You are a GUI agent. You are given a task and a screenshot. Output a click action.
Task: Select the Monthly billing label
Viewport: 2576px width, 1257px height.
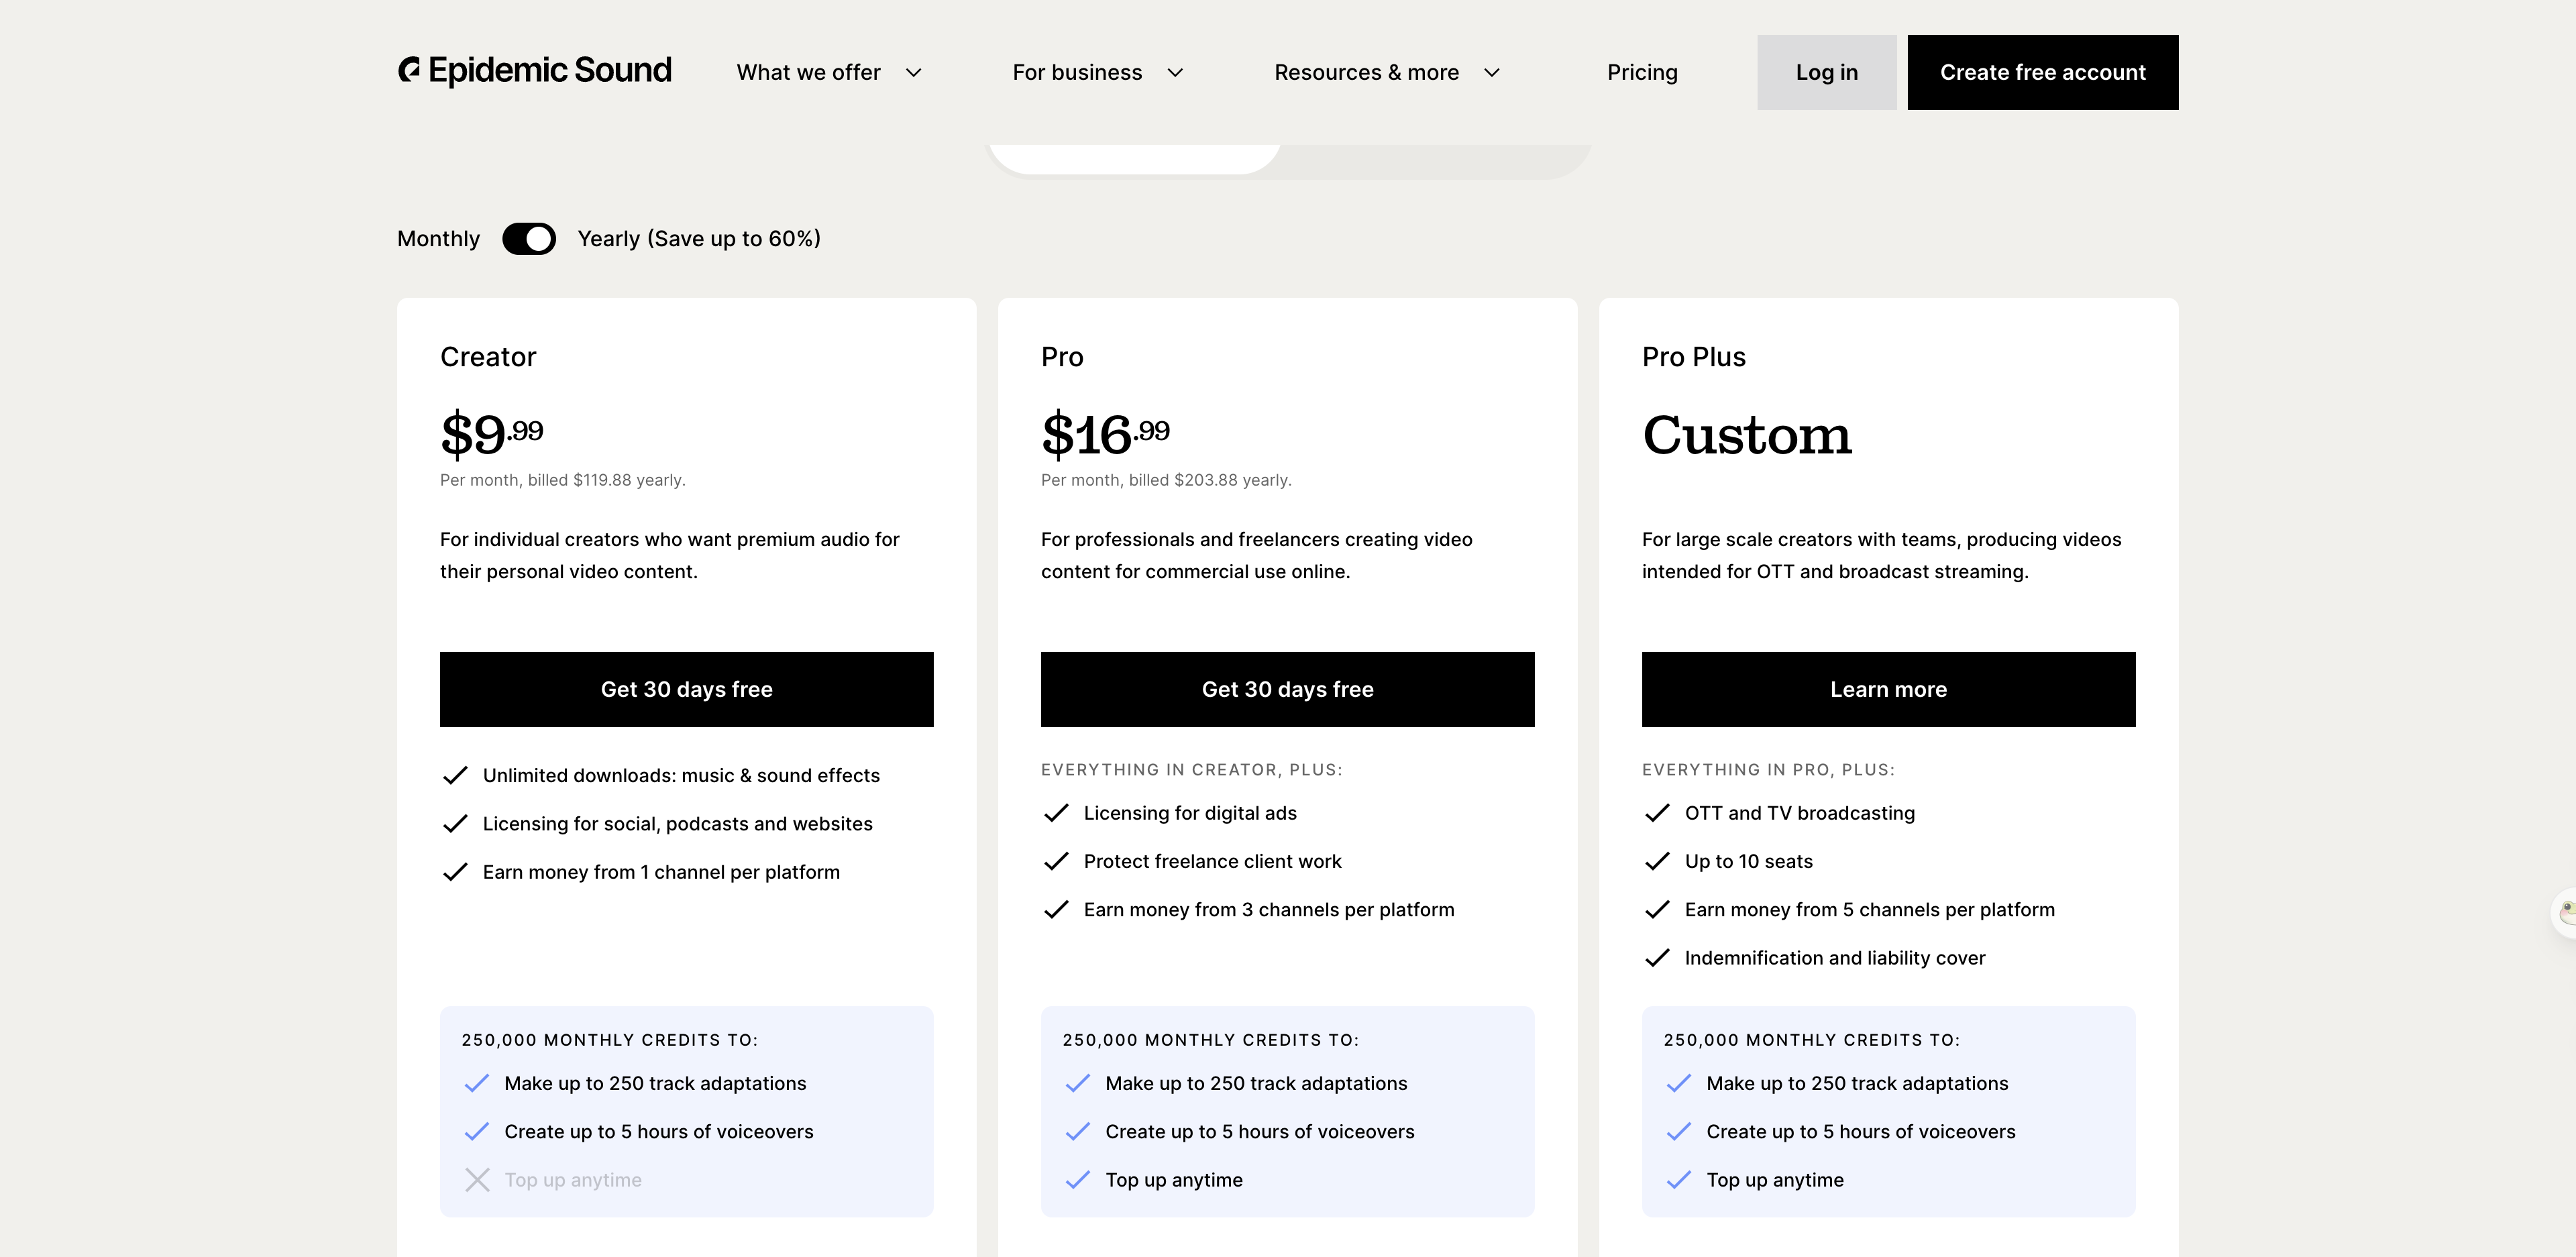pos(438,239)
